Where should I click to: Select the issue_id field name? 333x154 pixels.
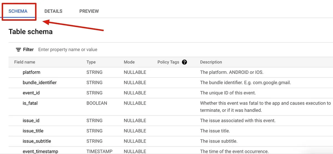point(31,121)
